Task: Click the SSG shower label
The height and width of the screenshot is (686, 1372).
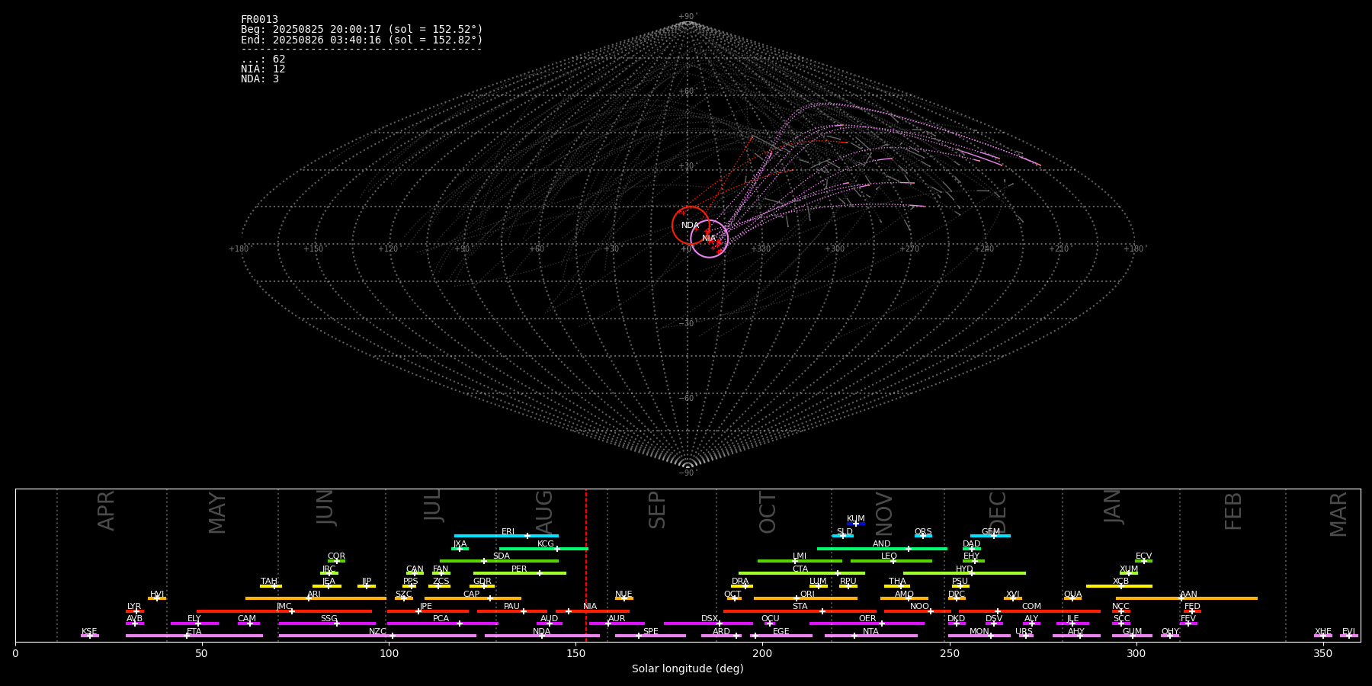Action: [329, 619]
